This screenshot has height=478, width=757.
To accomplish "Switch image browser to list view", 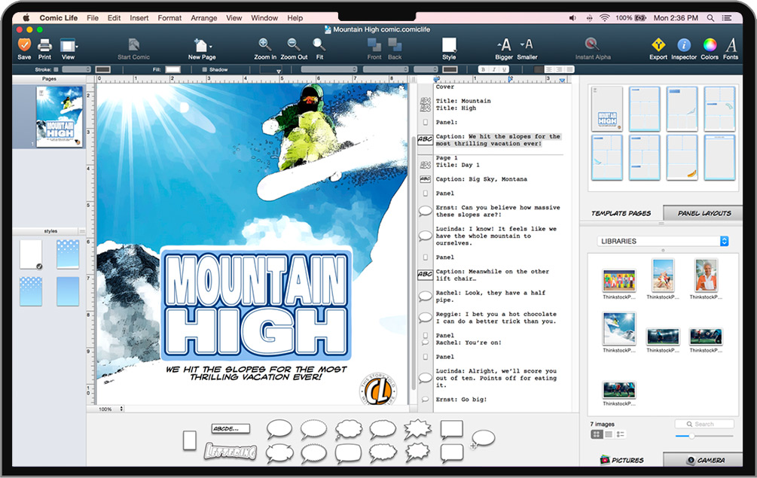I will 609,434.
